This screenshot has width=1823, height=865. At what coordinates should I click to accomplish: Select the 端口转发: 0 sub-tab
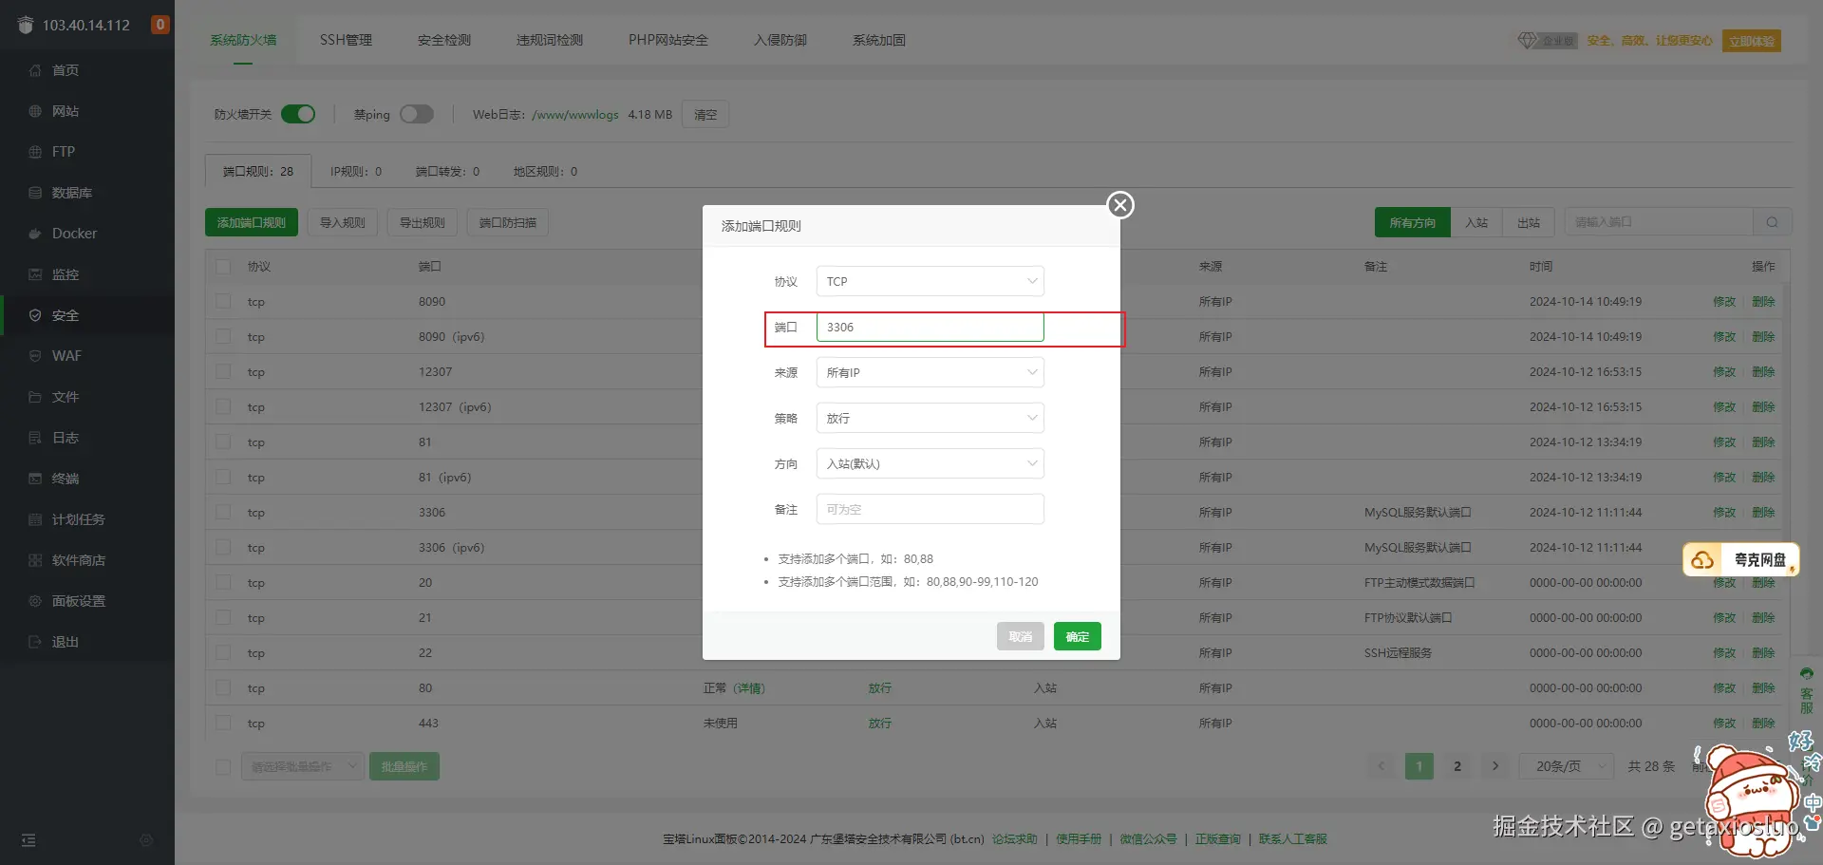pos(448,172)
